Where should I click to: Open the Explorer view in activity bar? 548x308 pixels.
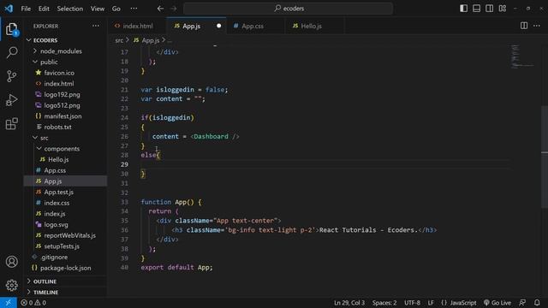pos(11,29)
